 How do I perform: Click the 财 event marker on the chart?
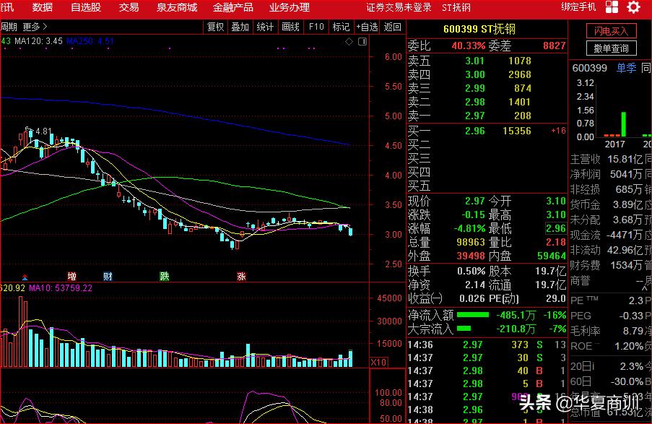click(108, 277)
